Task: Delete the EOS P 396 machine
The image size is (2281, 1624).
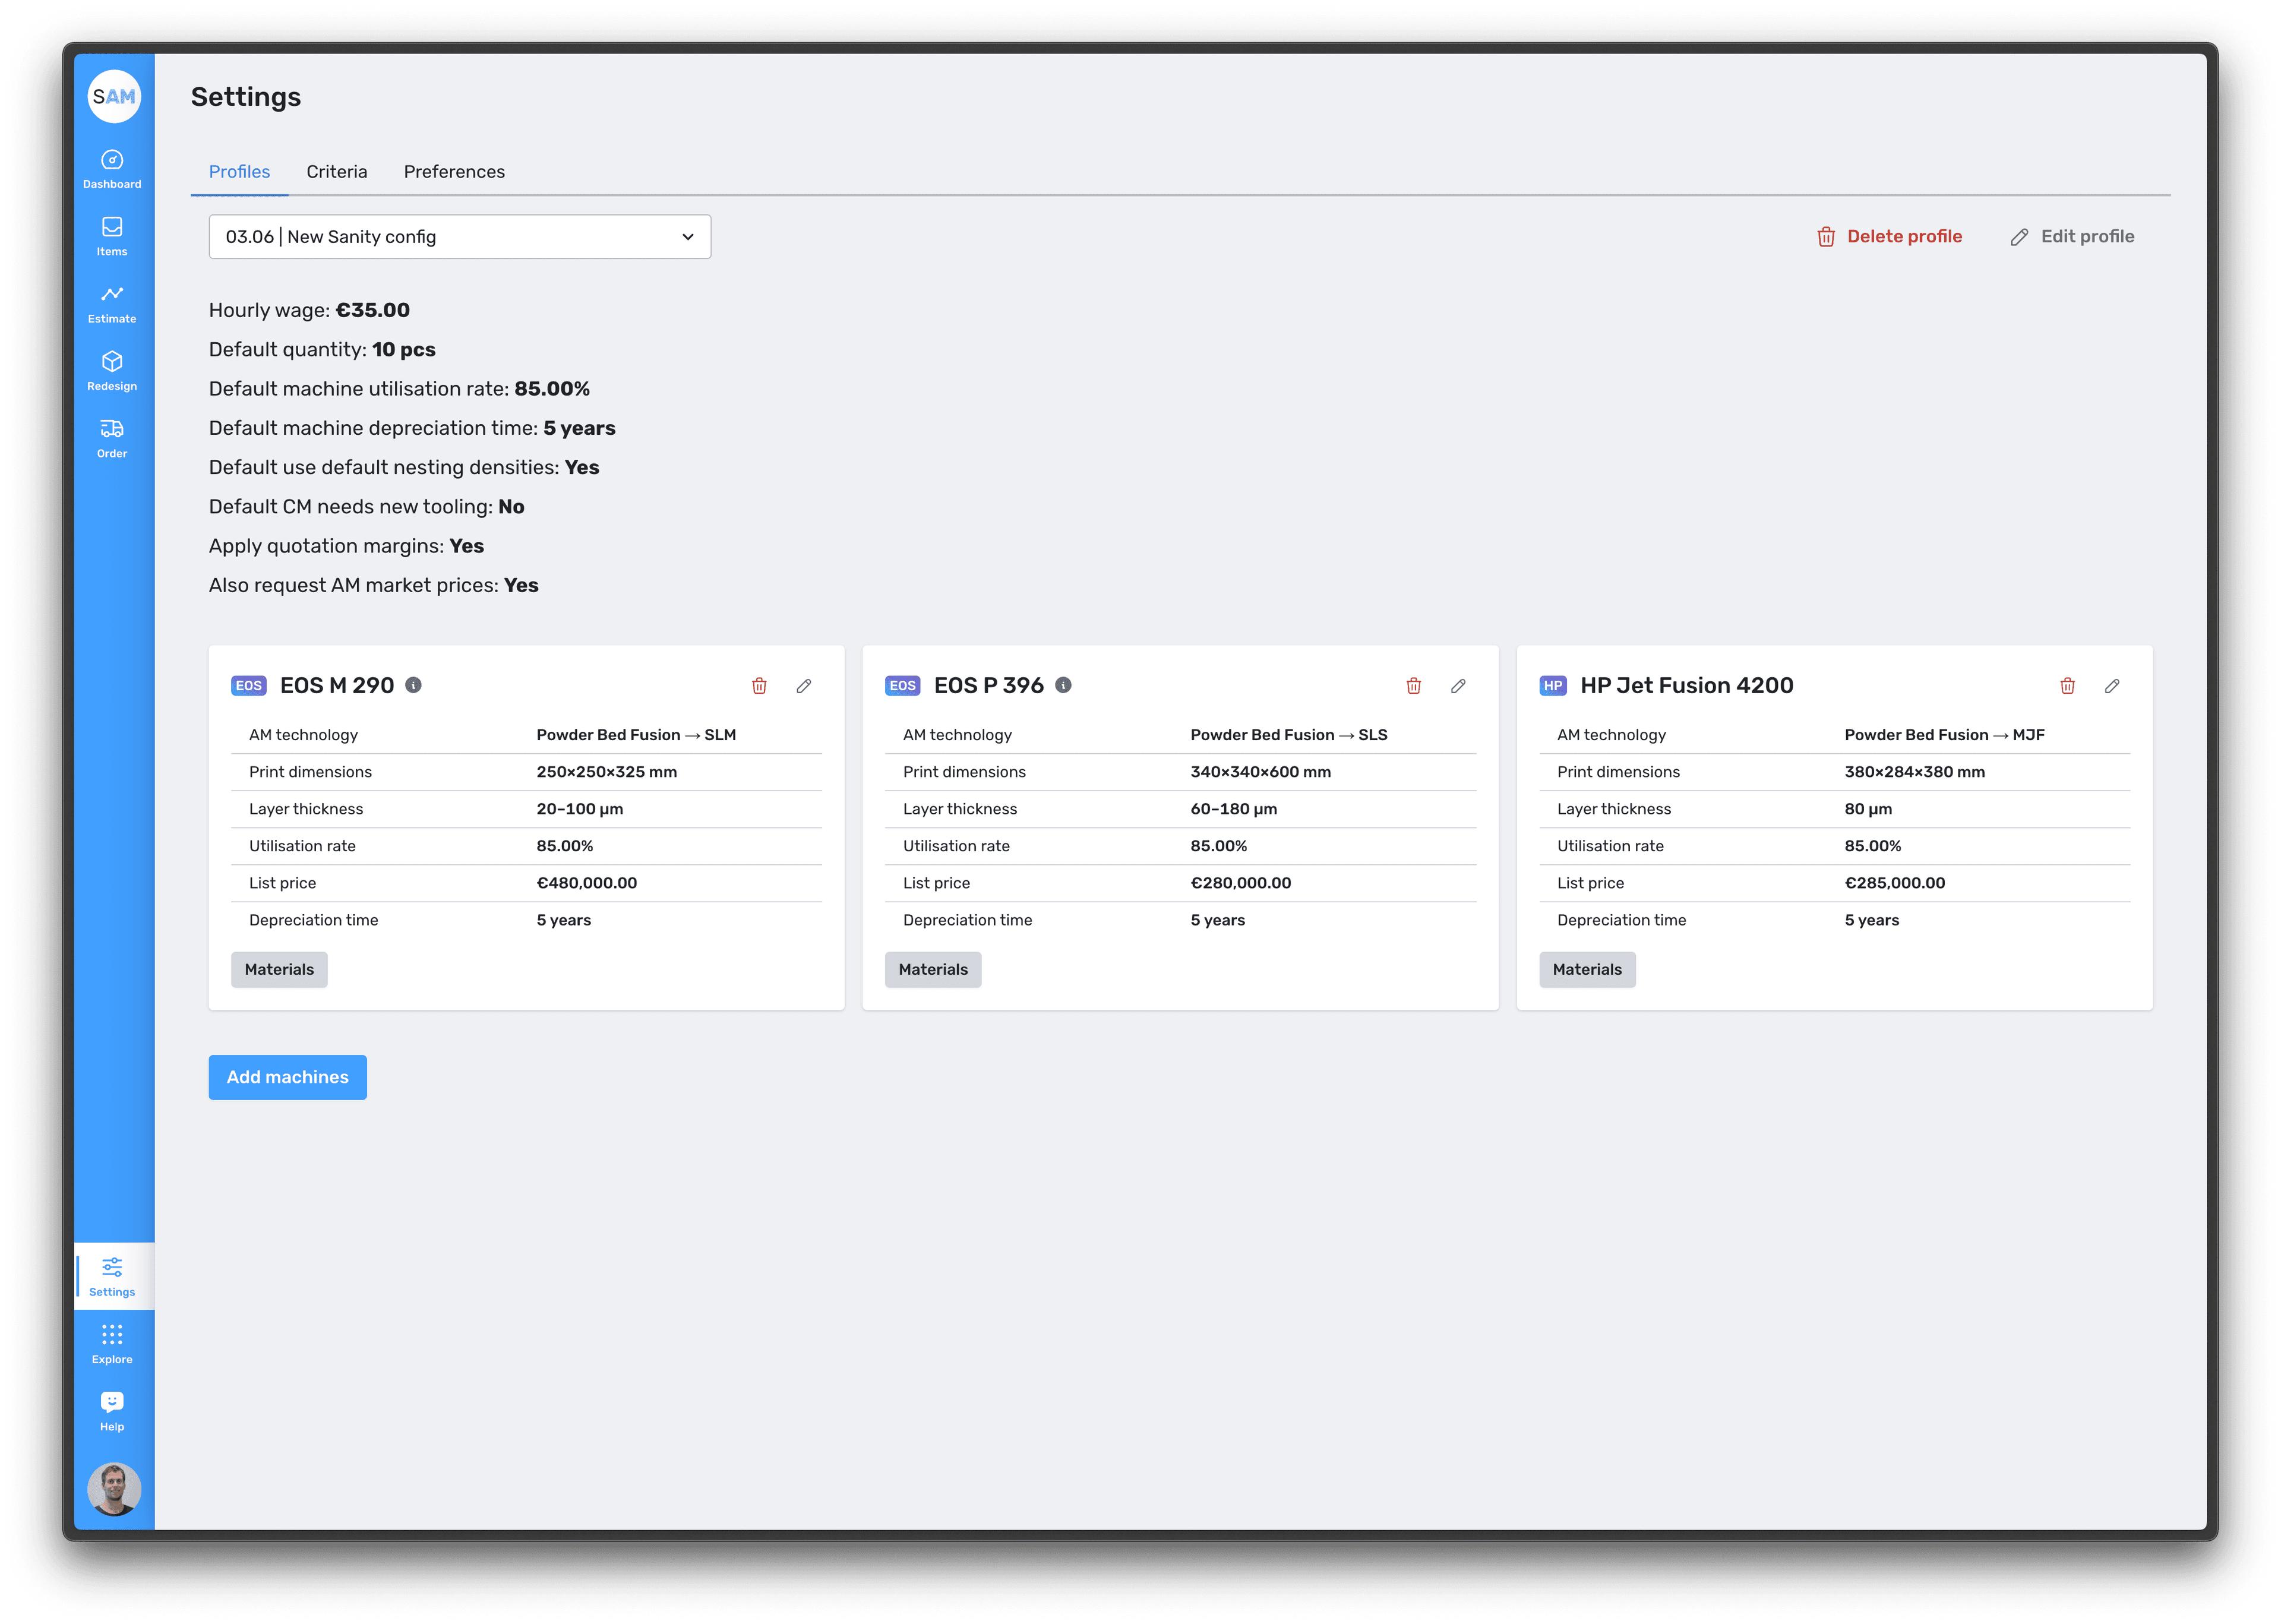Action: click(1413, 686)
